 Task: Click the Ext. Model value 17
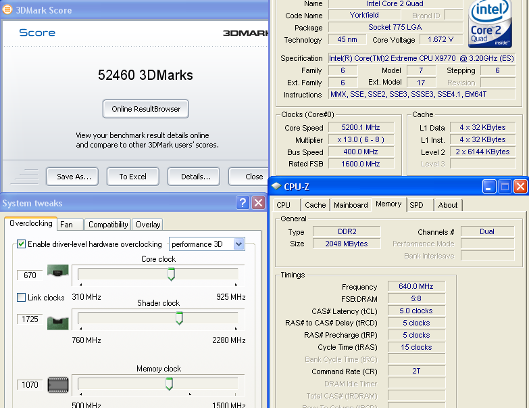tap(421, 83)
